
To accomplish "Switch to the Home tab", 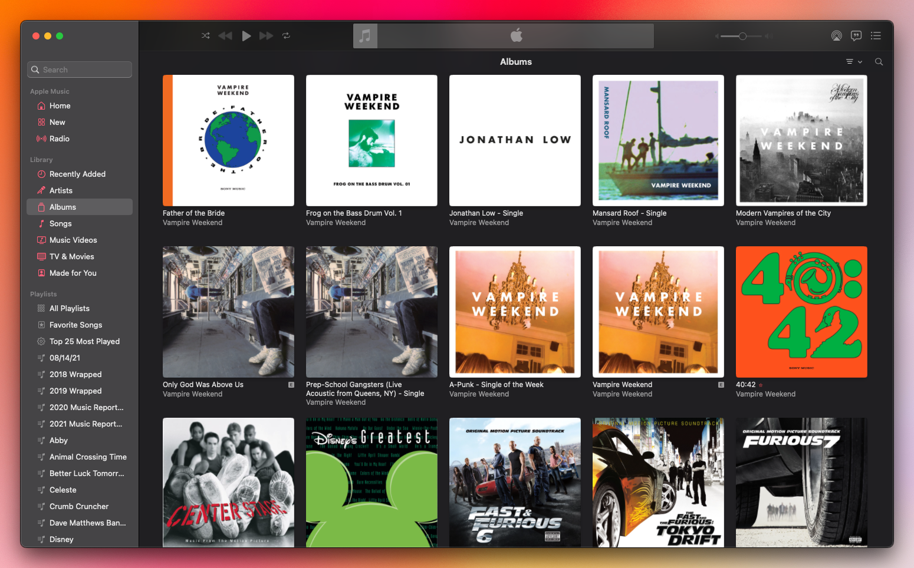I will click(x=59, y=105).
